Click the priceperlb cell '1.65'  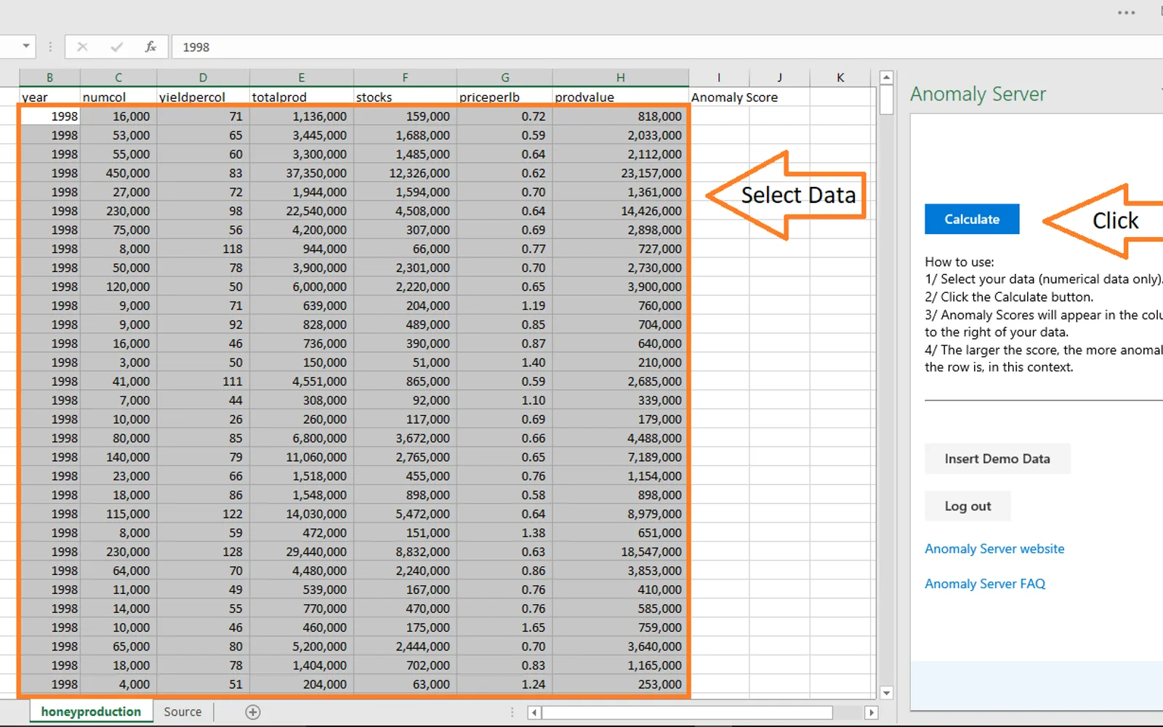504,627
